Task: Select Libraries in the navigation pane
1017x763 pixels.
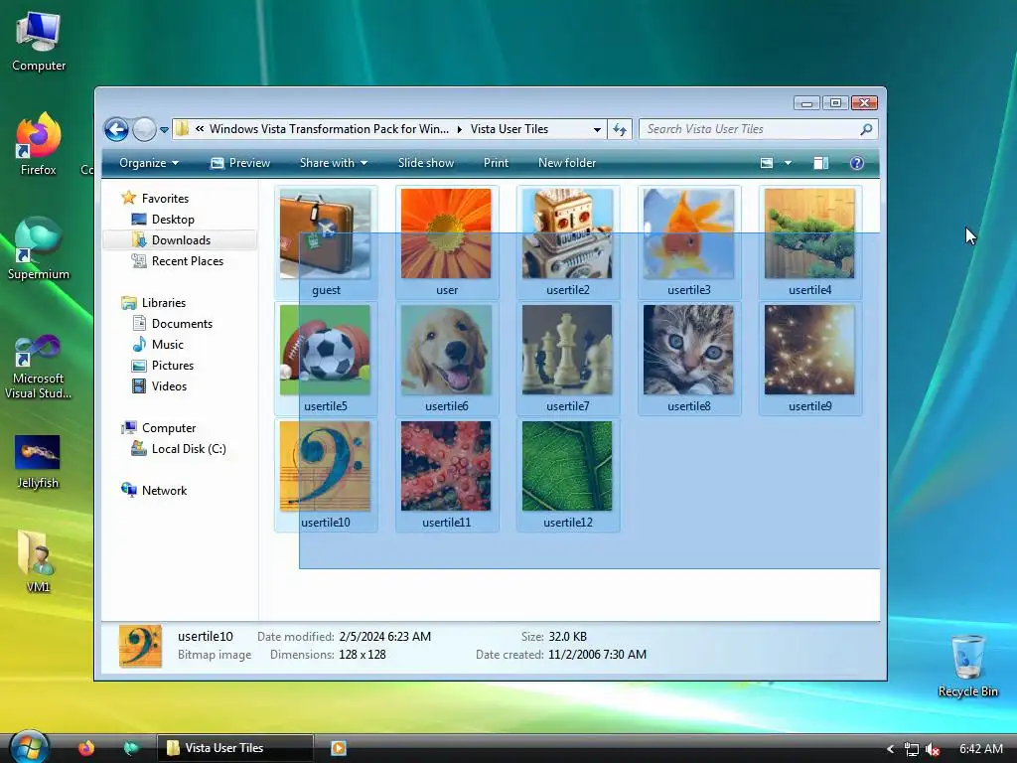Action: [x=164, y=303]
